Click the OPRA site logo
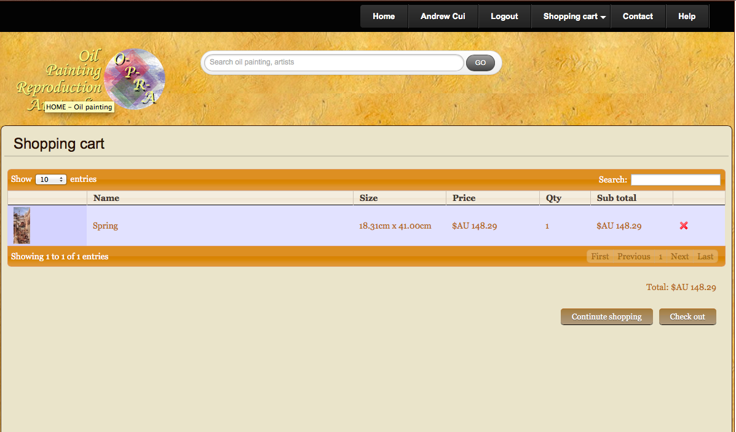Image resolution: width=736 pixels, height=432 pixels. pos(91,80)
